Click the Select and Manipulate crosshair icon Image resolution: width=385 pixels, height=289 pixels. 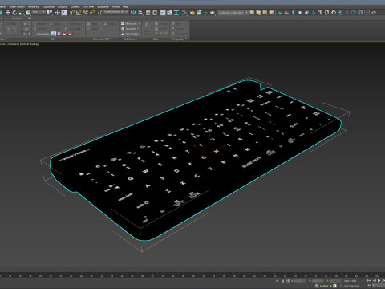[57, 12]
